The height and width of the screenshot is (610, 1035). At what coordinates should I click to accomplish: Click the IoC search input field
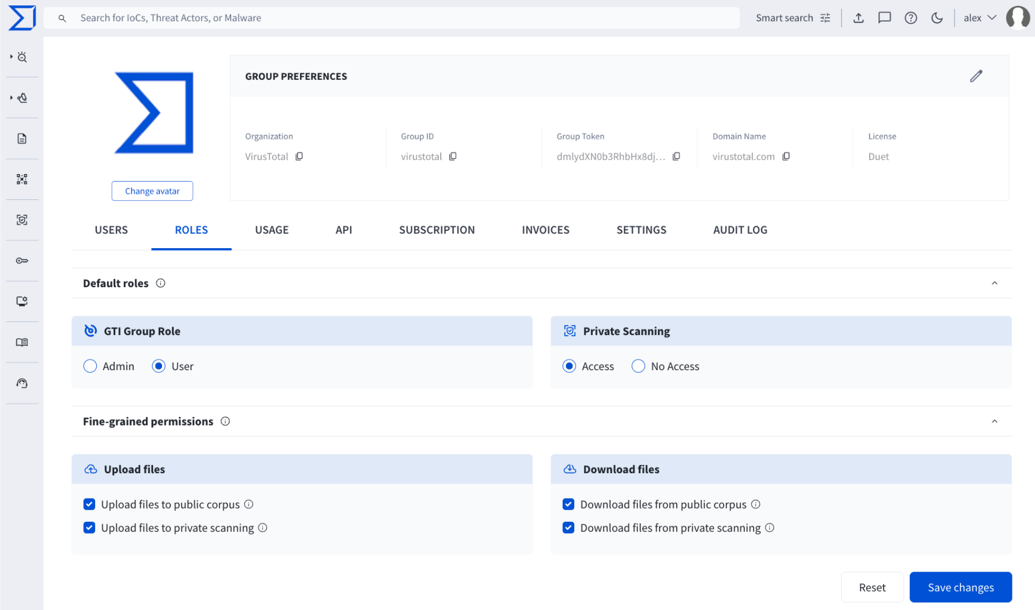click(x=400, y=18)
